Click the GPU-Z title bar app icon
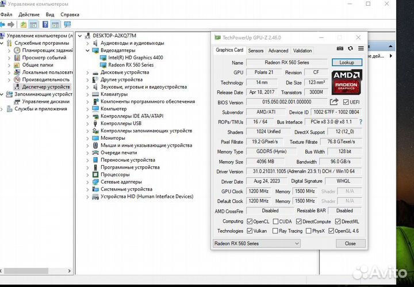This screenshot has width=414, height=287. 217,37
